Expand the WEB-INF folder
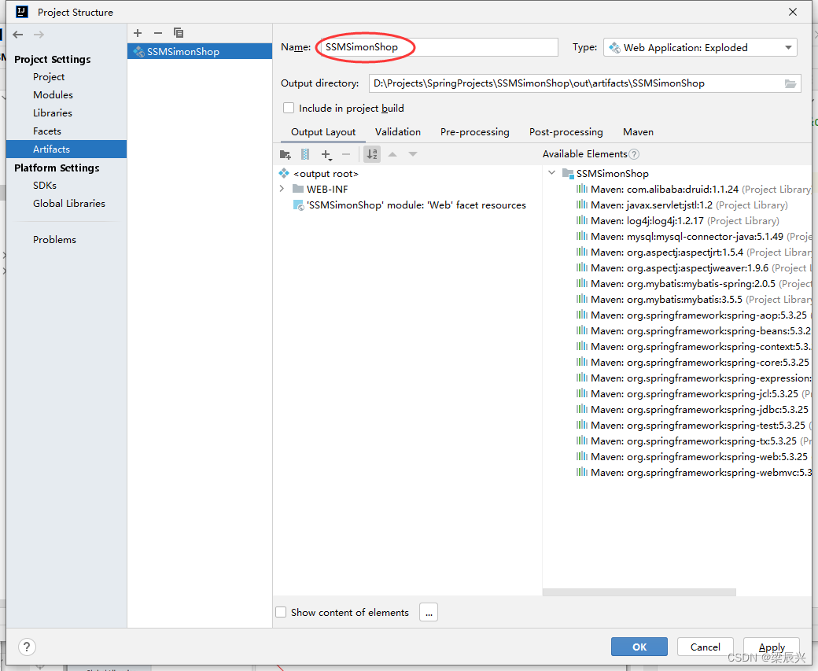The width and height of the screenshot is (818, 671). 282,188
